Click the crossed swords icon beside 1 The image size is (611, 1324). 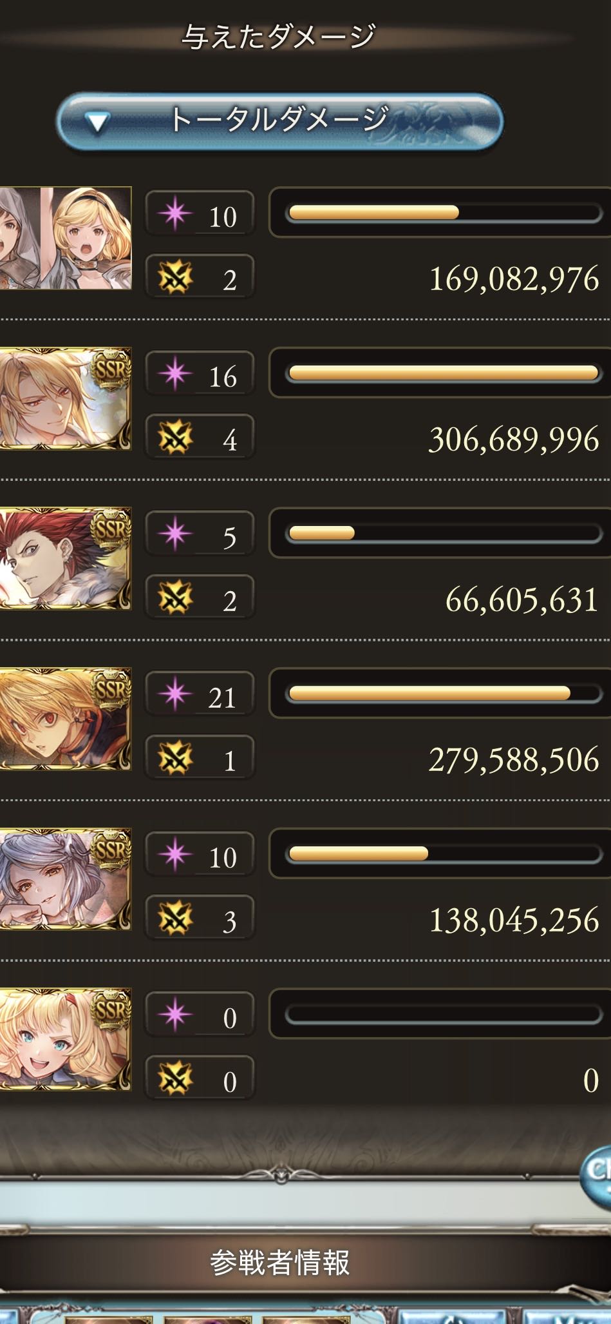175,758
